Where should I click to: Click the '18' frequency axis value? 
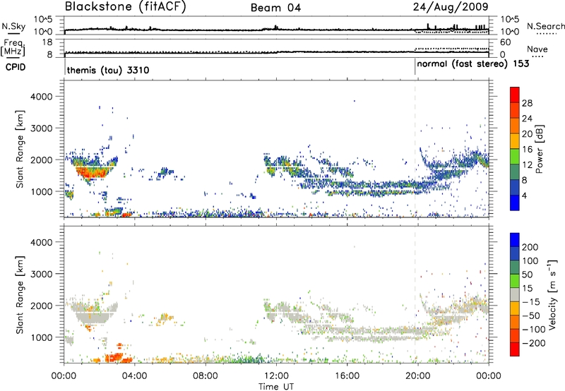coord(47,42)
